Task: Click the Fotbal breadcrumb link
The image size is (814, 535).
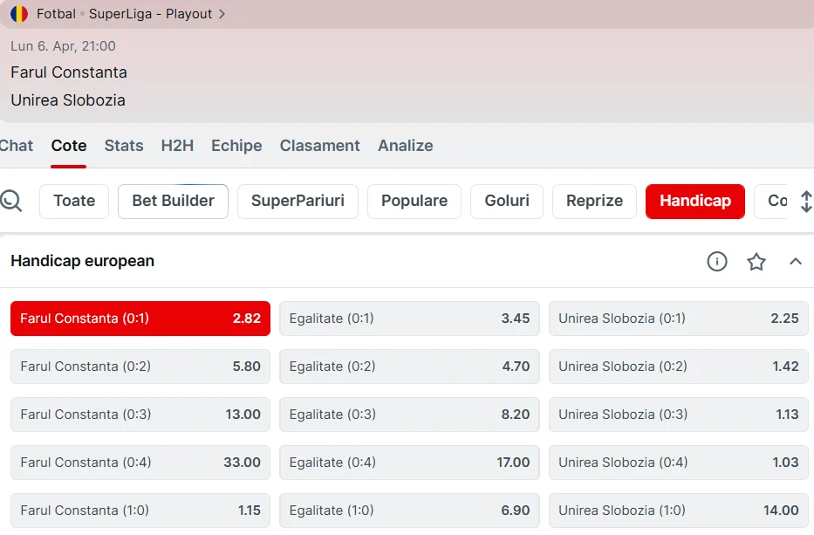Action: click(56, 14)
